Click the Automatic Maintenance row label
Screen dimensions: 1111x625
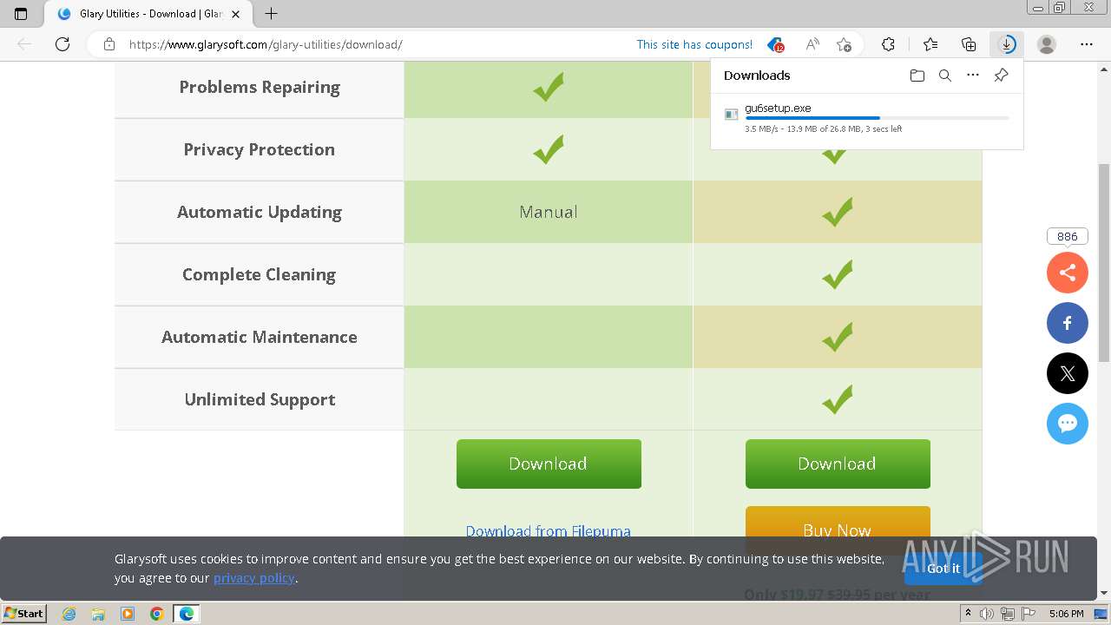click(x=260, y=337)
